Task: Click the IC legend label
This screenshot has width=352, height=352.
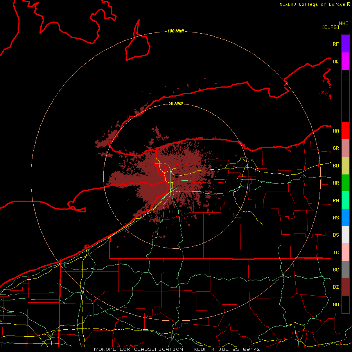Action: click(336, 253)
